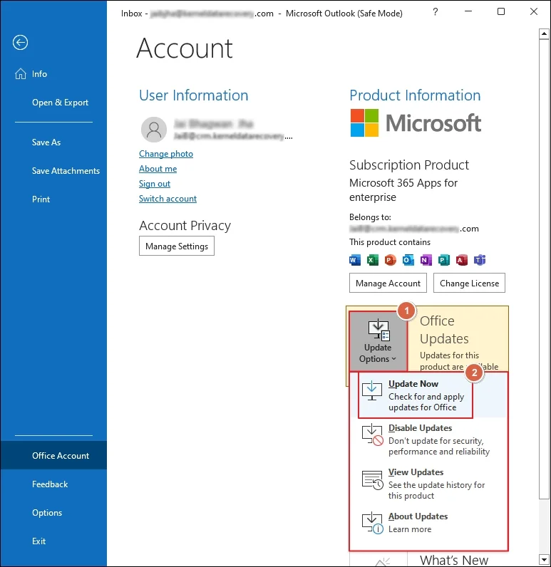The width and height of the screenshot is (551, 567).
Task: Click the Excel app icon
Action: [373, 260]
